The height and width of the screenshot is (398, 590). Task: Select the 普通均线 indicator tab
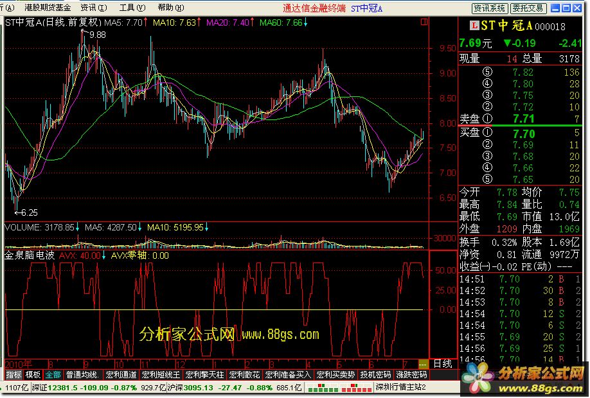click(82, 375)
